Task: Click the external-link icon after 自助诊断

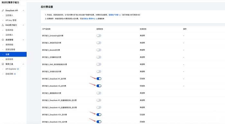Action: click(15, 74)
